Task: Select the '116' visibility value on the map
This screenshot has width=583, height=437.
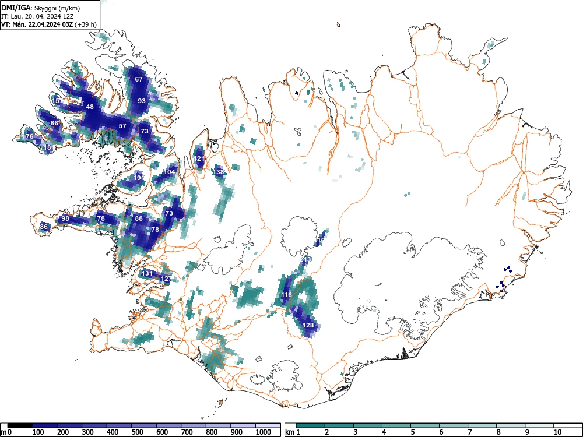Action: point(286,295)
